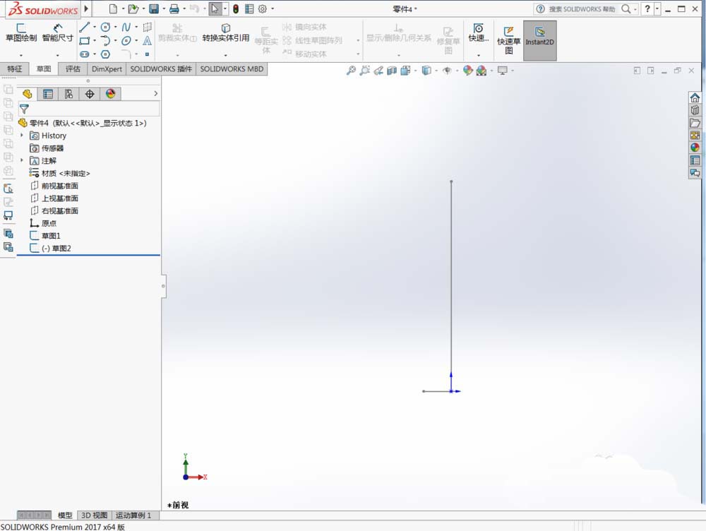The image size is (706, 531).
Task: Expand the Line tool dropdown arrow
Action: (95, 27)
